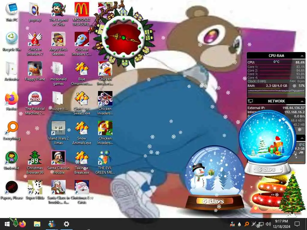The width and height of the screenshot is (307, 230).
Task: Launch Chicken Invaders 2
Action: pos(35,44)
